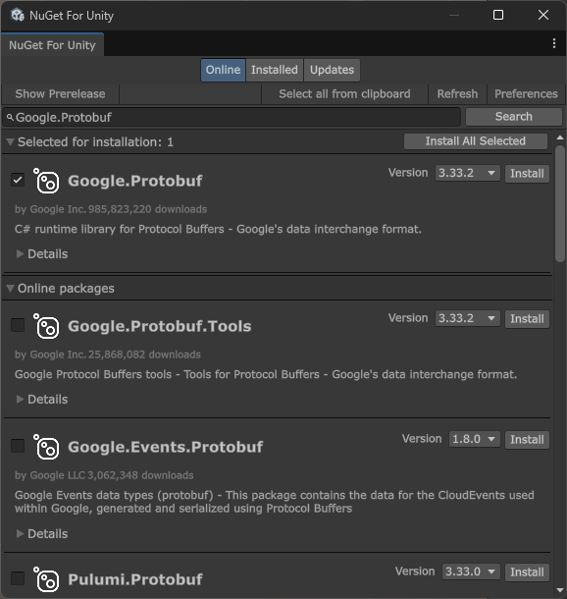Switch to the Updates tab

pyautogui.click(x=332, y=70)
